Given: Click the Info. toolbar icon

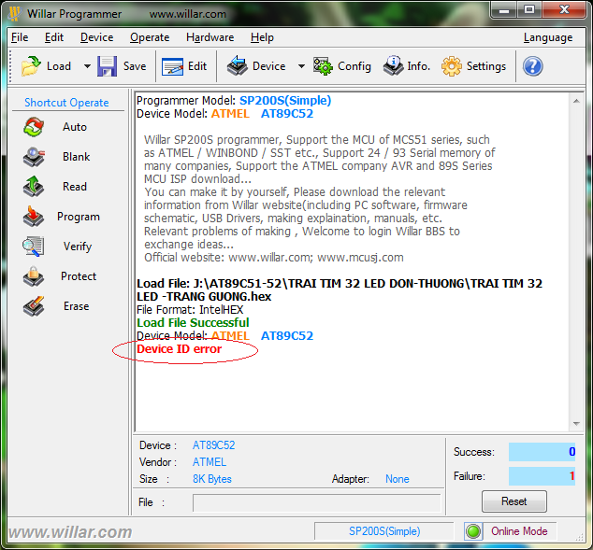Looking at the screenshot, I should coord(394,65).
